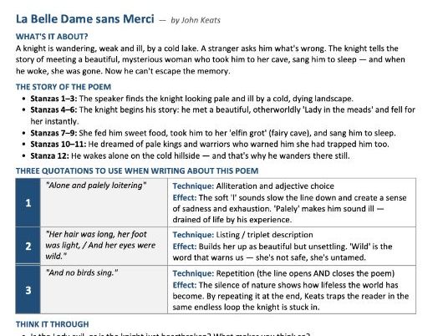Click the title La Belle Dame sans Merci
The image size is (448, 336).
(x=85, y=19)
